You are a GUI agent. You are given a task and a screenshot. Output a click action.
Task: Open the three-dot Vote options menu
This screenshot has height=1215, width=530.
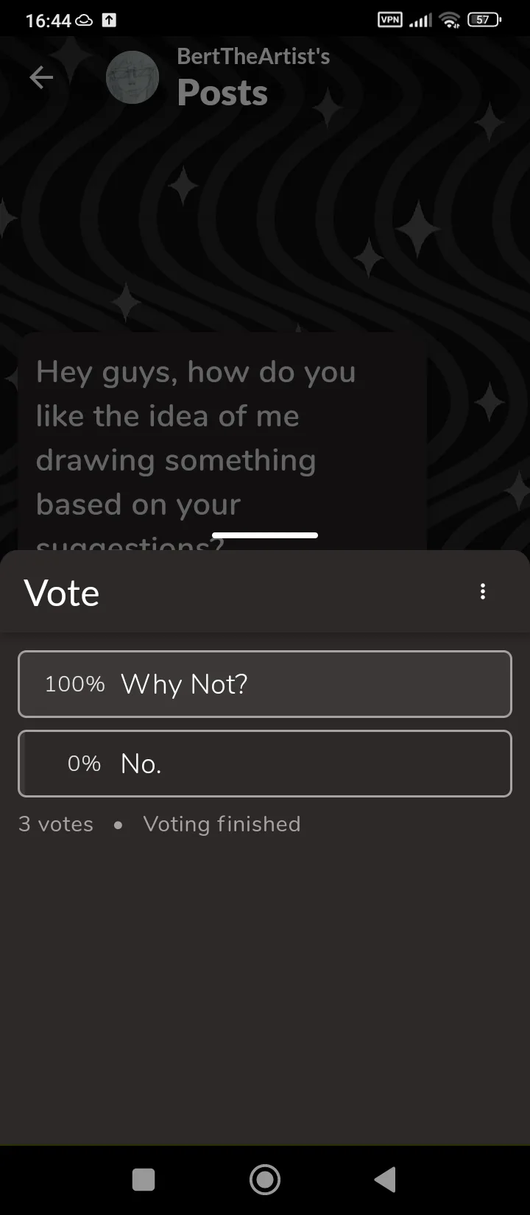(x=483, y=591)
